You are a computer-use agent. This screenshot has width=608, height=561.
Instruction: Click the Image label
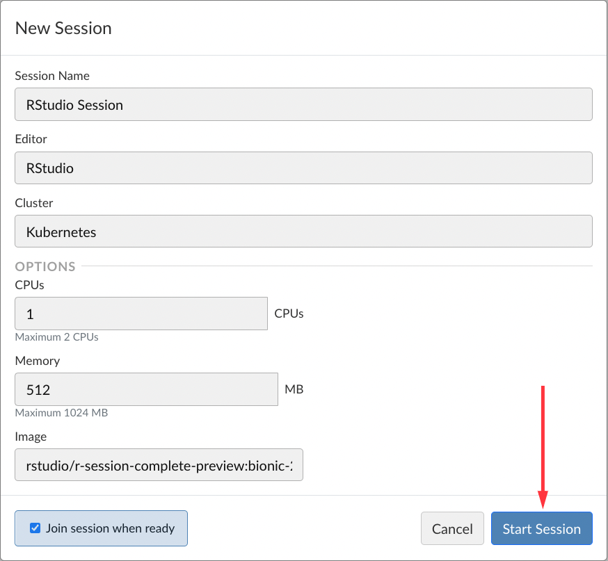(x=31, y=437)
